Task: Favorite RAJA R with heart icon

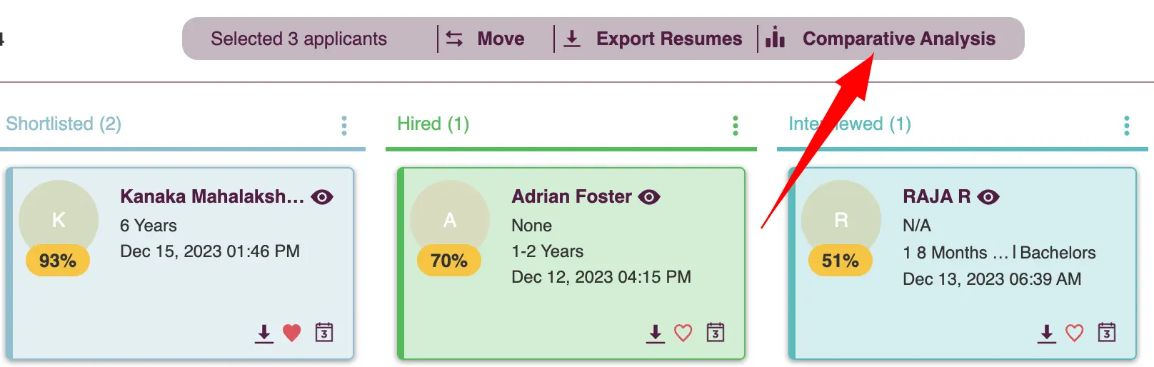Action: pos(1075,333)
